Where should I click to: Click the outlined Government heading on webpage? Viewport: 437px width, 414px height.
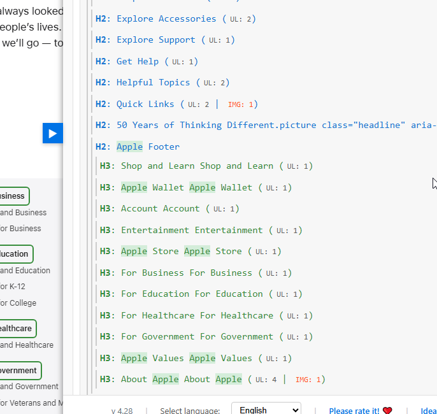pyautogui.click(x=20, y=371)
